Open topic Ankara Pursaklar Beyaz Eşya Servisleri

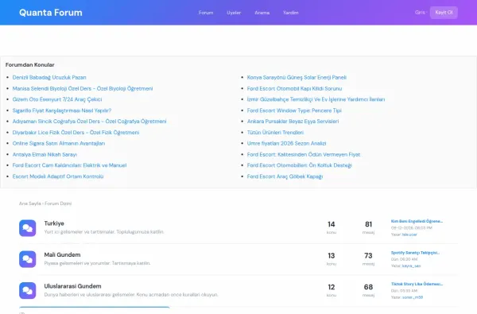point(293,122)
